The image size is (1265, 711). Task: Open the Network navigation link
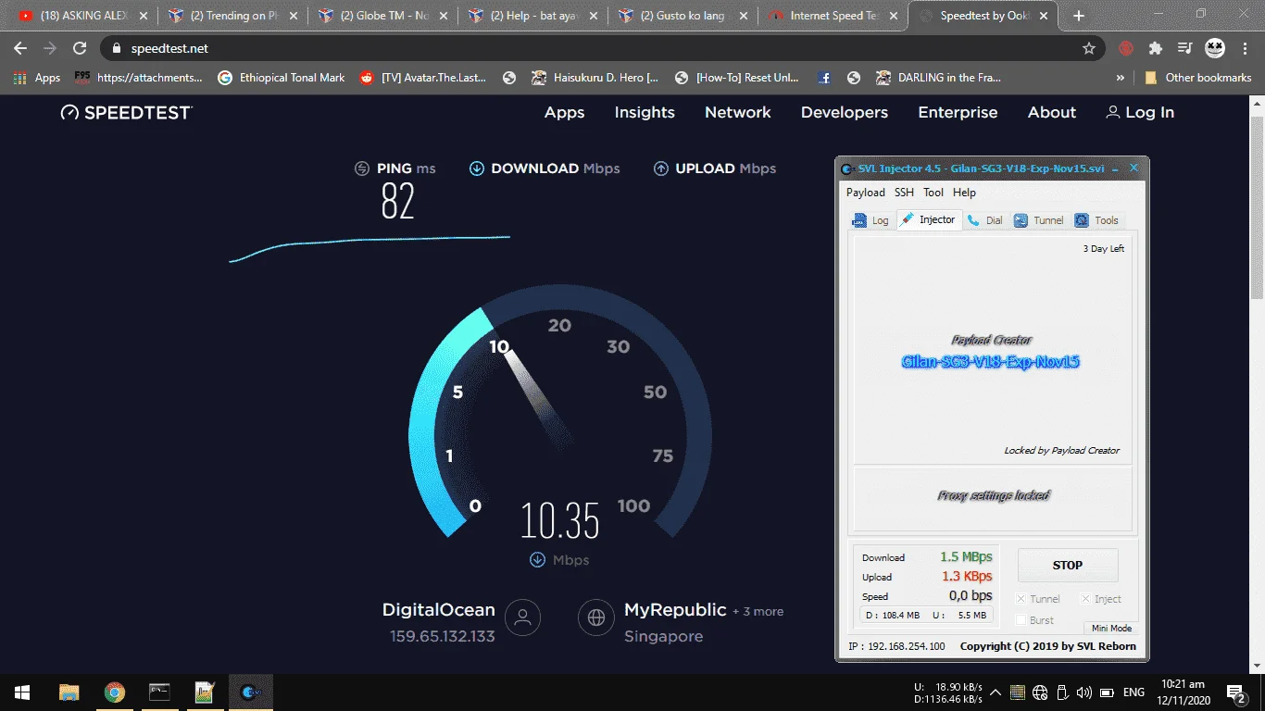(738, 112)
